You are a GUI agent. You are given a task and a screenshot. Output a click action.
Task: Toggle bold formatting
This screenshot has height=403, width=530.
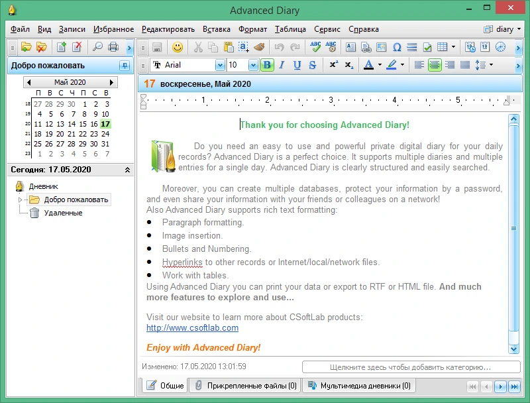267,65
